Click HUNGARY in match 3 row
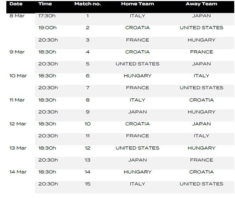Image resolution: width=235 pixels, height=198 pixels. pyautogui.click(x=202, y=40)
